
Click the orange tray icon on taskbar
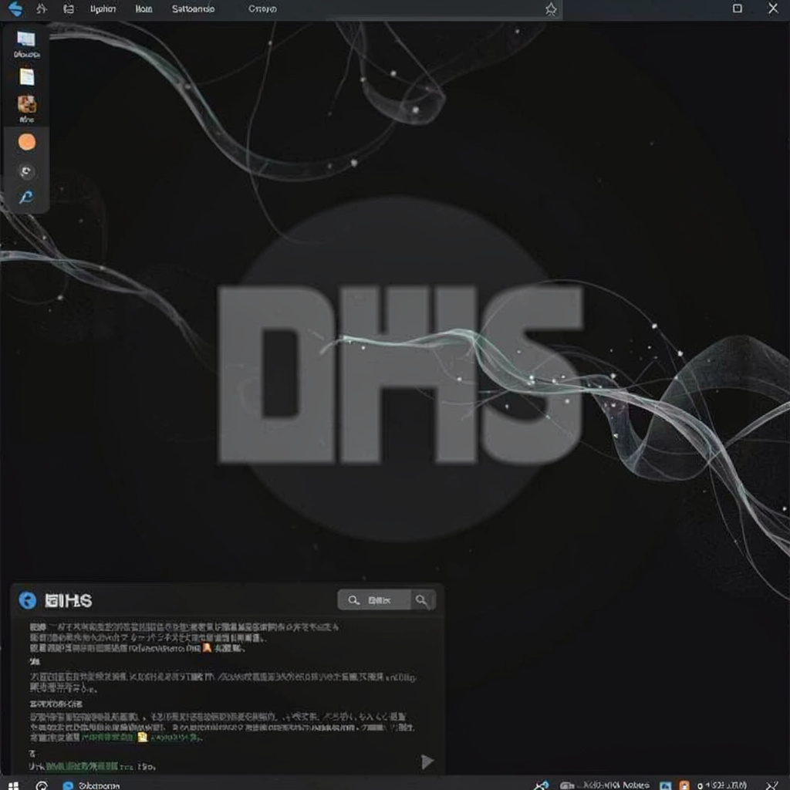684,785
